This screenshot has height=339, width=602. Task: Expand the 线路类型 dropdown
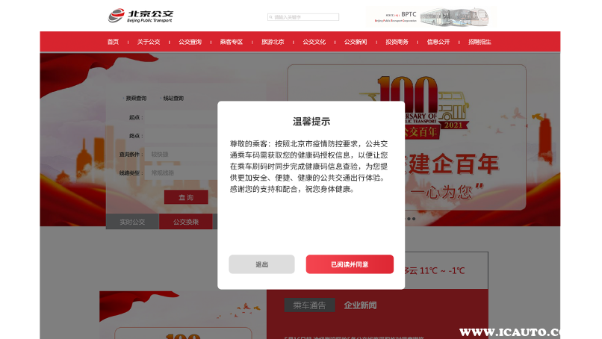(179, 172)
